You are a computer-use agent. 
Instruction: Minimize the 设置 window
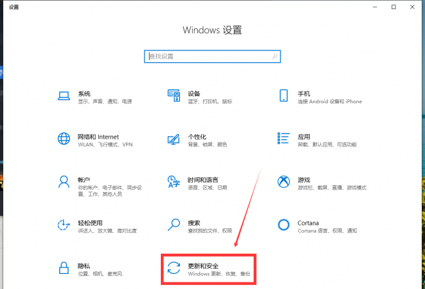375,7
